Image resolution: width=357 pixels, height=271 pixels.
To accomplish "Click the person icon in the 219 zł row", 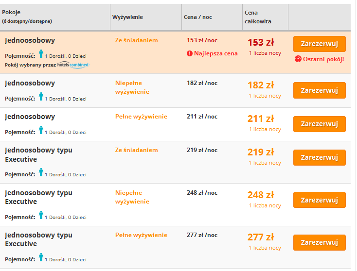I will click(x=41, y=172).
